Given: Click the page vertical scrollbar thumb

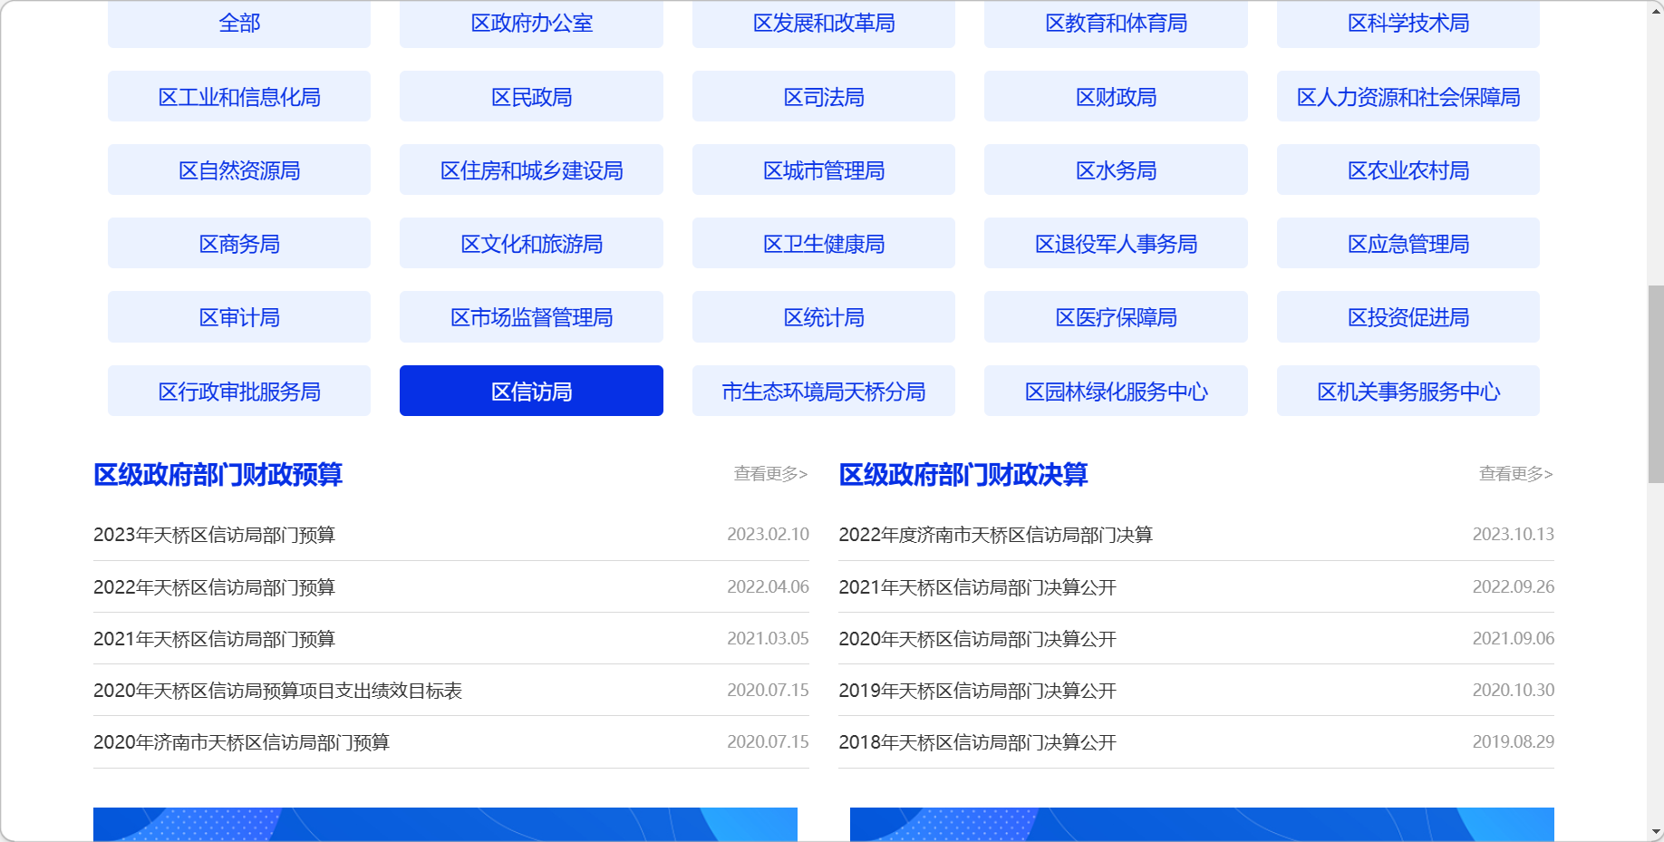Looking at the screenshot, I should click(x=1656, y=384).
